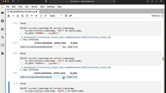Open the Property Inspector gears panel
The image size is (166, 93).
pos(2,37)
